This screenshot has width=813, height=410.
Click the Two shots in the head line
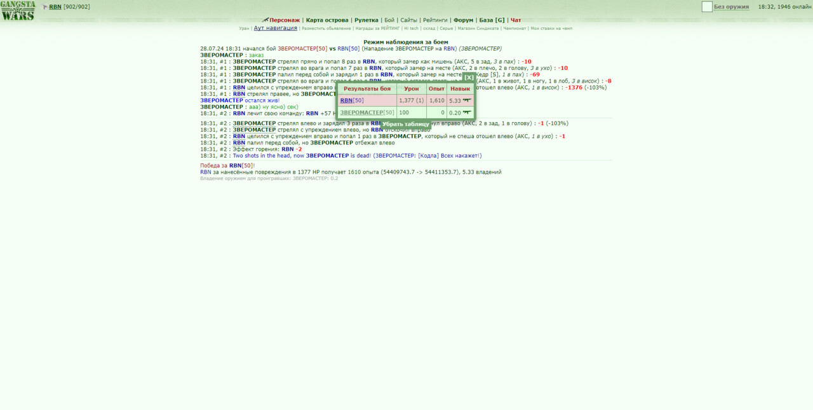pos(341,156)
